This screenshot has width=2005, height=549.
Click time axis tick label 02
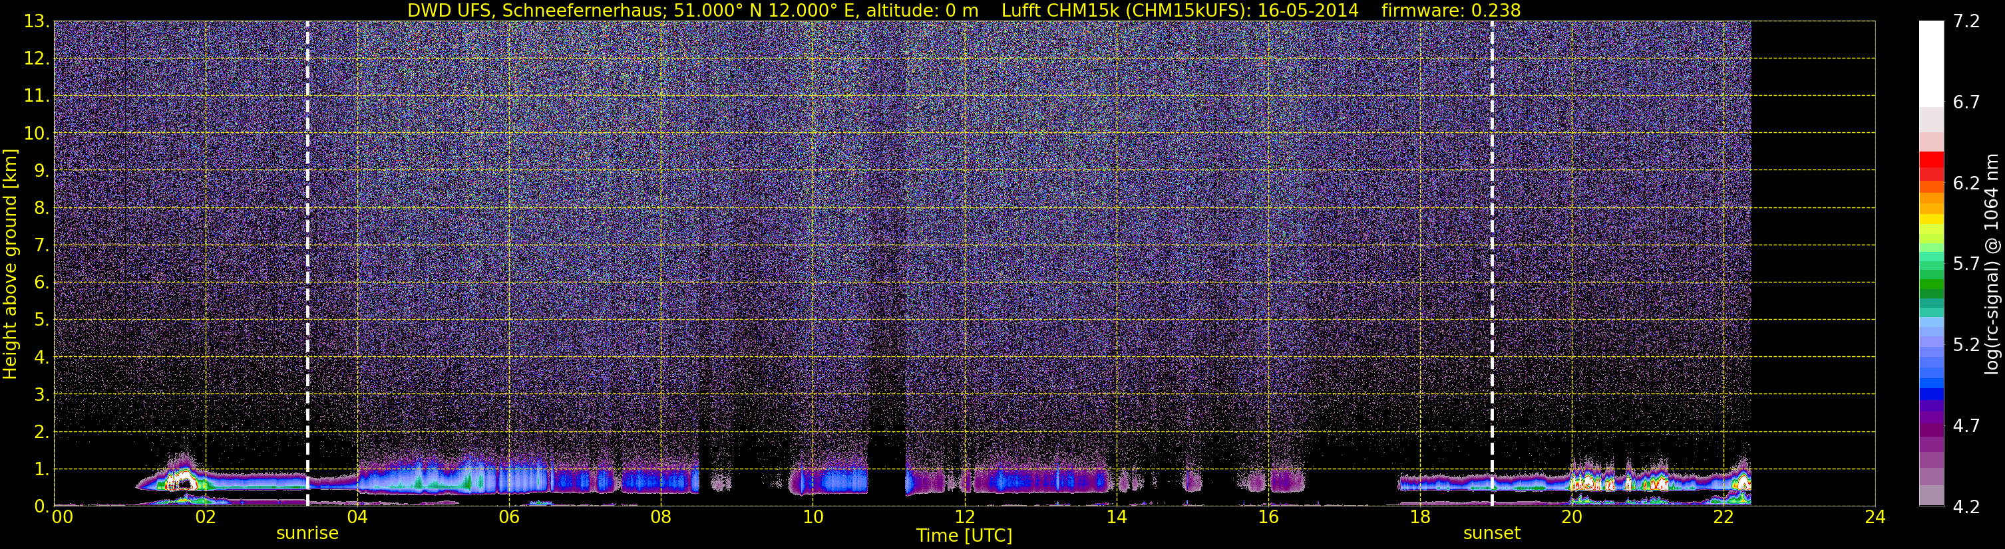206,517
